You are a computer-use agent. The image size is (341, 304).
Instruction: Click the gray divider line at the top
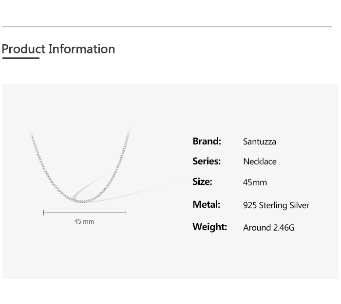coord(167,26)
